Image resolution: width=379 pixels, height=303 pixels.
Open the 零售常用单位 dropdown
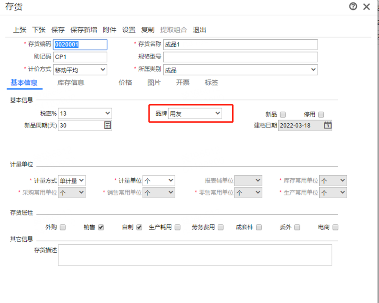pyautogui.click(x=248, y=192)
